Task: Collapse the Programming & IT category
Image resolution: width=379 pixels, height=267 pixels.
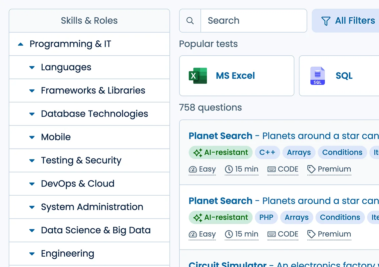Action: pos(20,44)
